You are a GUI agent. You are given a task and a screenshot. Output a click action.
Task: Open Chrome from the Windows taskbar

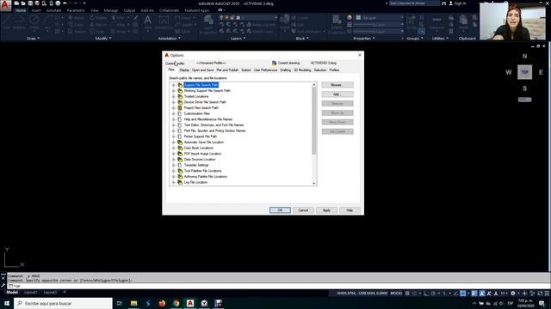pyautogui.click(x=176, y=303)
